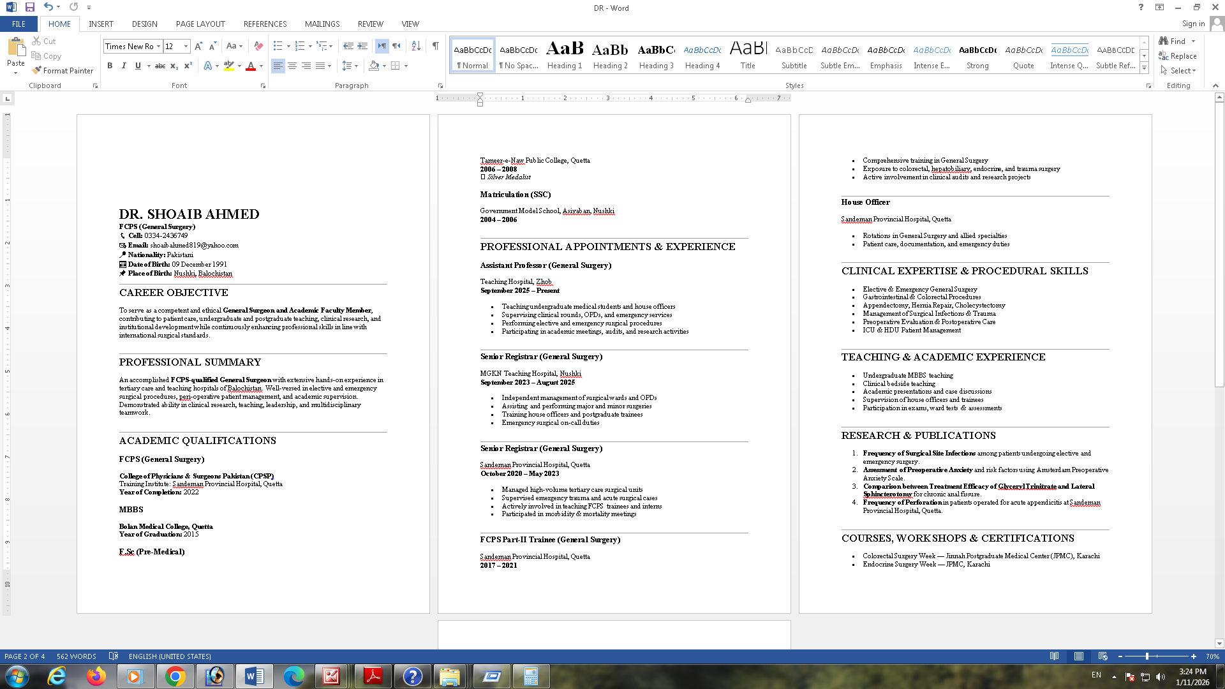The height and width of the screenshot is (689, 1225).
Task: Click the Superscript icon
Action: 188,66
